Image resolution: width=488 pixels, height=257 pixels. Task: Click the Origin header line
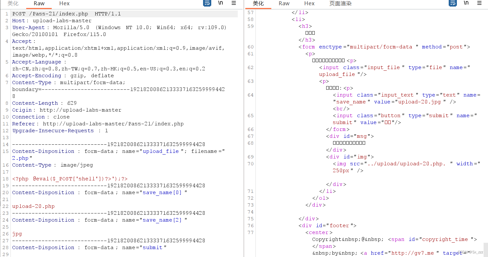tap(66, 110)
